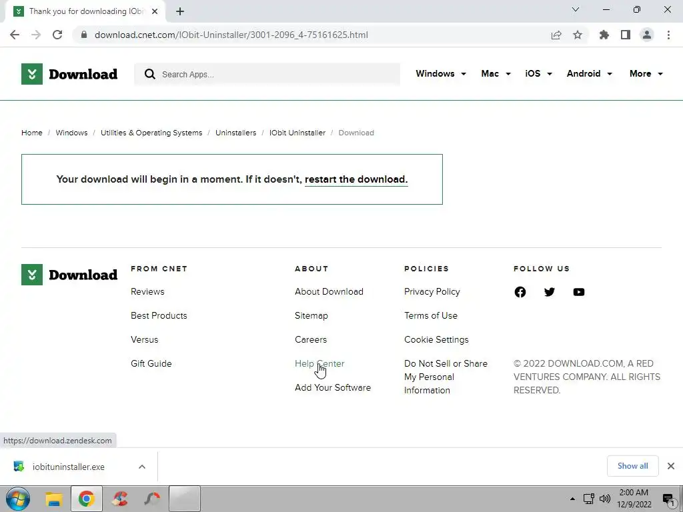This screenshot has width=683, height=512.
Task: Expand options for iobituninstaller.exe download
Action: (x=142, y=467)
